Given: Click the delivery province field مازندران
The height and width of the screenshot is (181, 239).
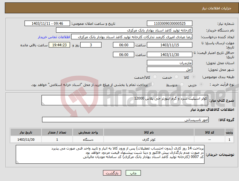Looking at the screenshot, I should tap(170, 63).
